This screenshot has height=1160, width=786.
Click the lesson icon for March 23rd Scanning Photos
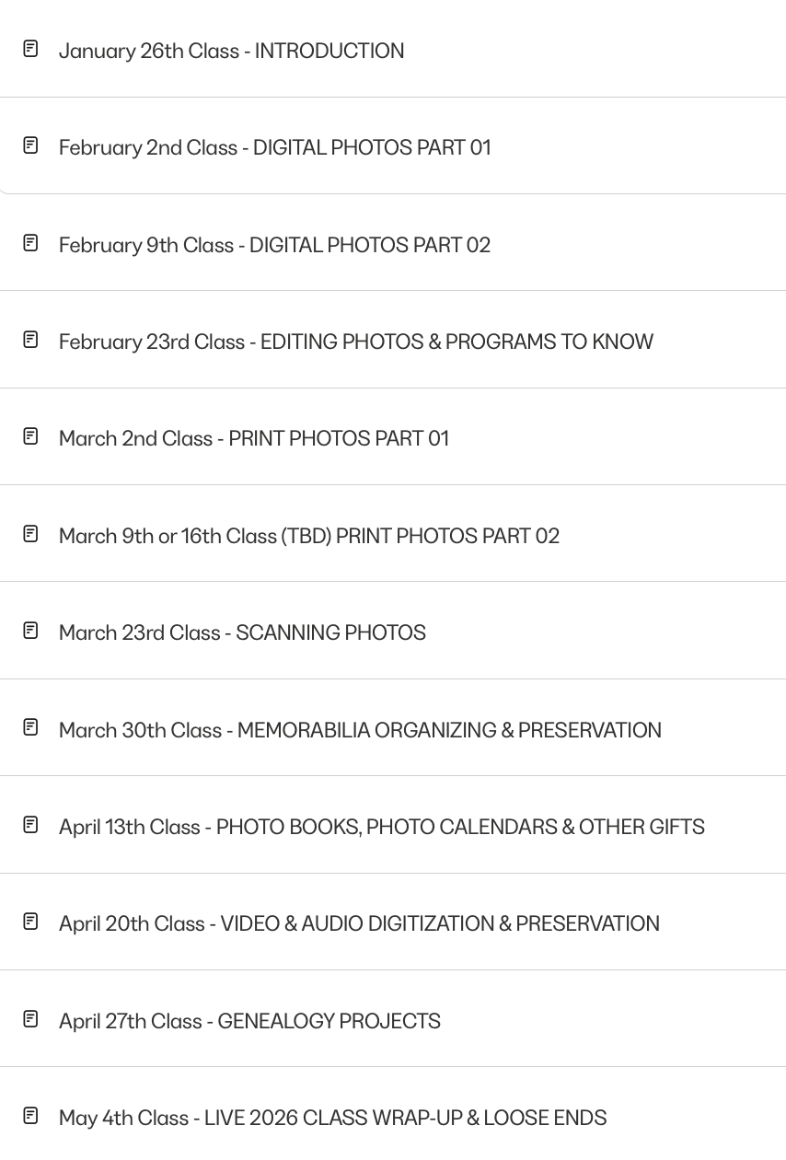(30, 631)
